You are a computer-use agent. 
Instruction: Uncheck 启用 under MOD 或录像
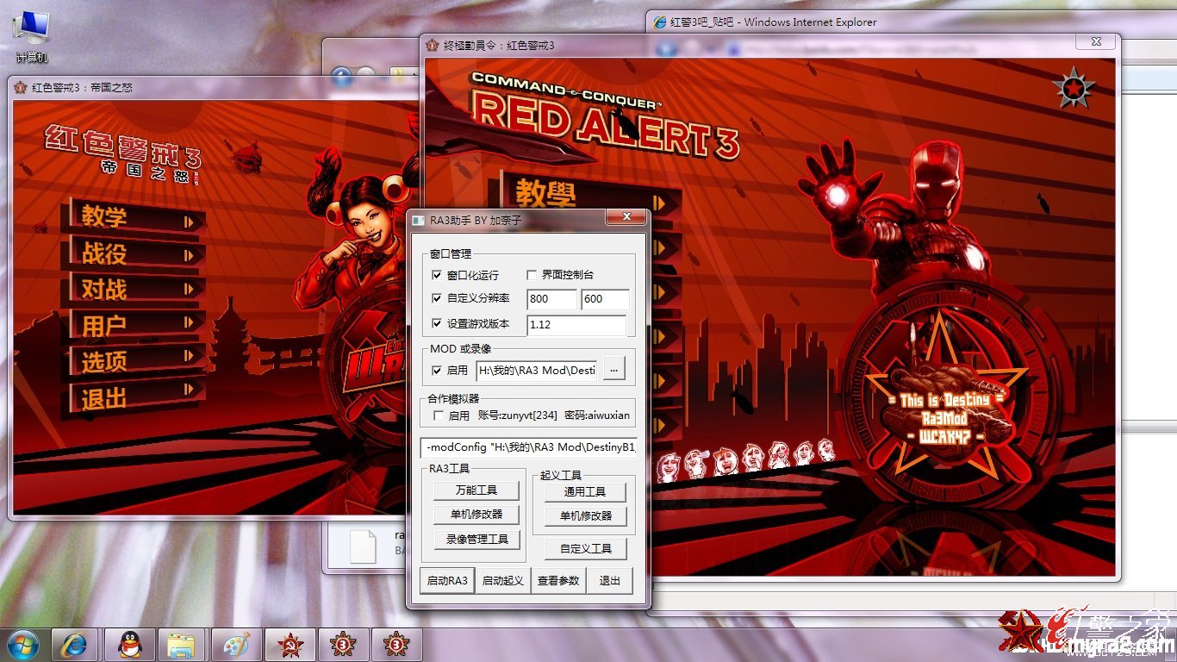[x=437, y=370]
